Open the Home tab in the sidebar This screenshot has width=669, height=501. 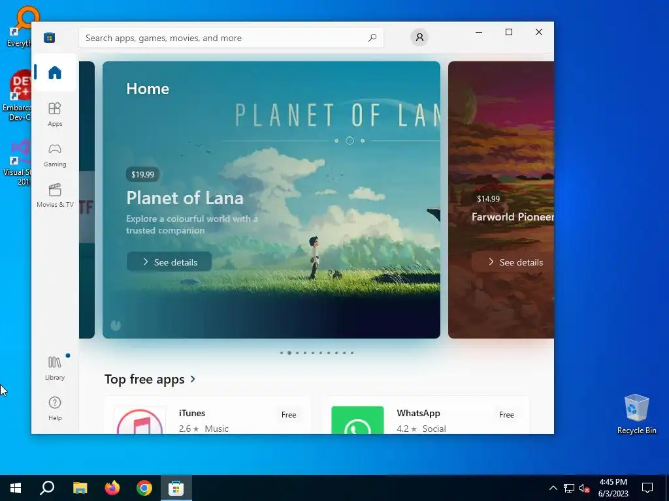pos(55,72)
